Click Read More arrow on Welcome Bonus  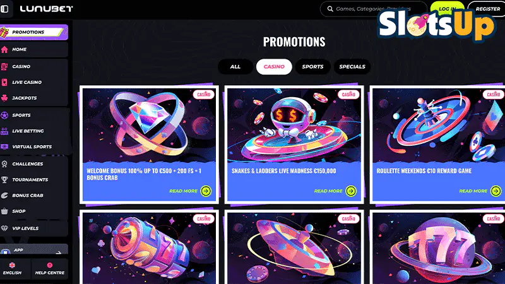pos(206,191)
